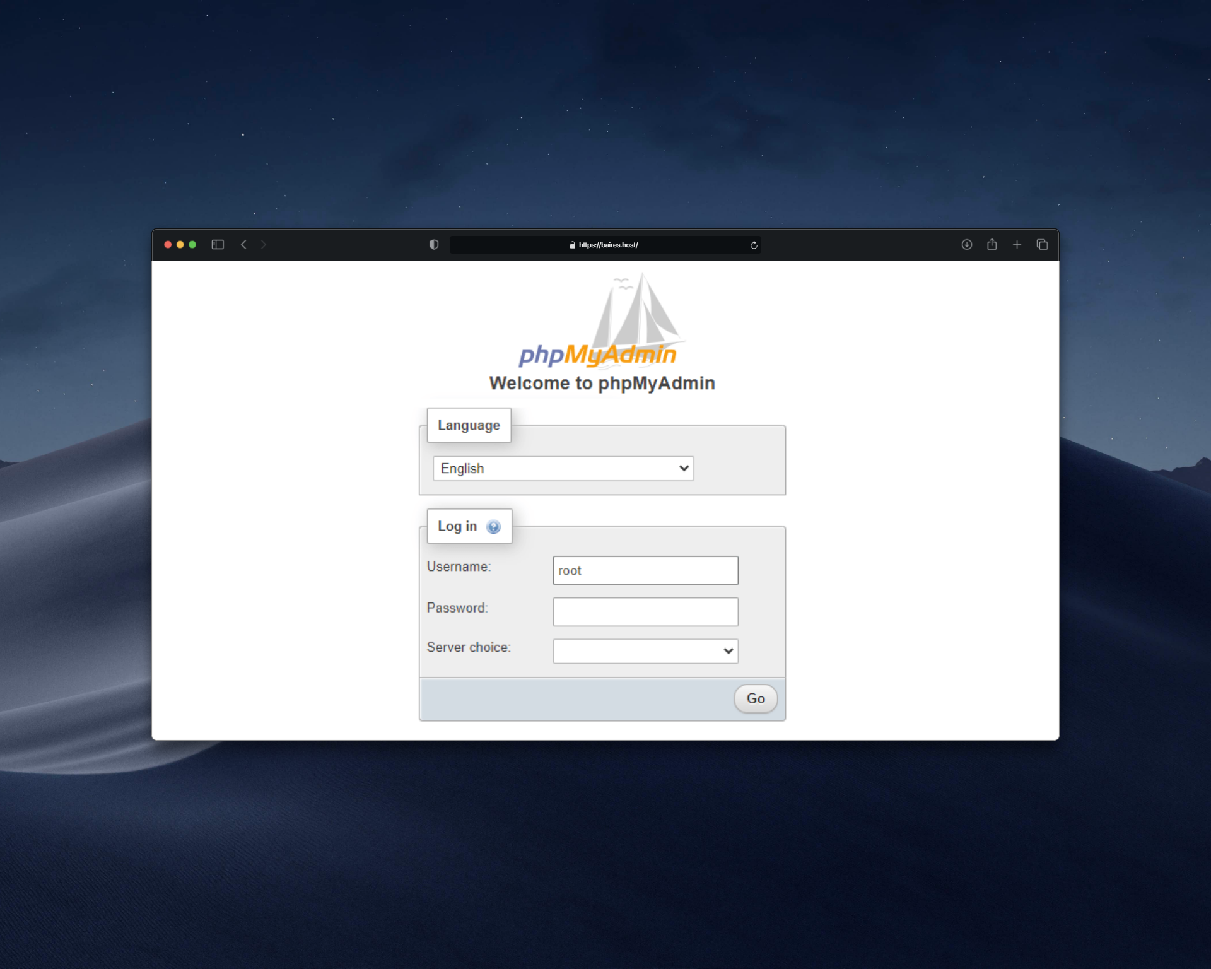Click the Username field containing root
The height and width of the screenshot is (969, 1211).
click(645, 570)
